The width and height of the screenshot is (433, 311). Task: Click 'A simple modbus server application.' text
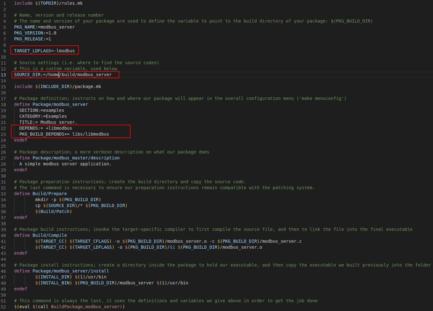[x=65, y=164]
